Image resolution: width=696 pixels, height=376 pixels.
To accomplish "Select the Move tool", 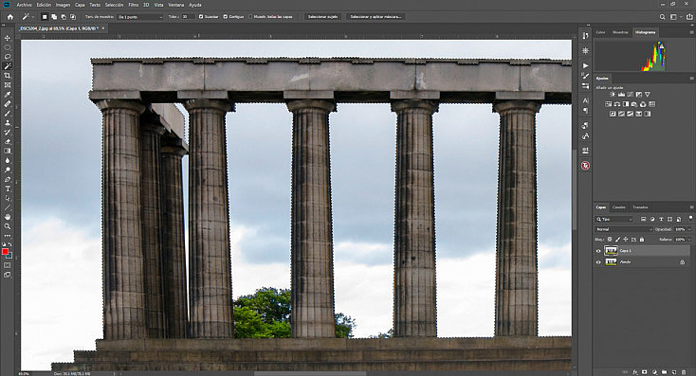I will [8, 38].
